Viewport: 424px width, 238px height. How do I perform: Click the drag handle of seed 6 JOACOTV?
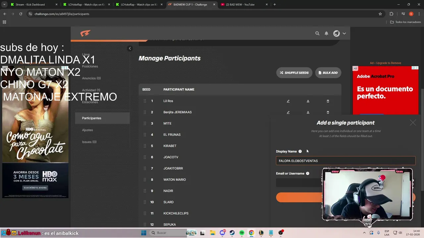click(145, 157)
